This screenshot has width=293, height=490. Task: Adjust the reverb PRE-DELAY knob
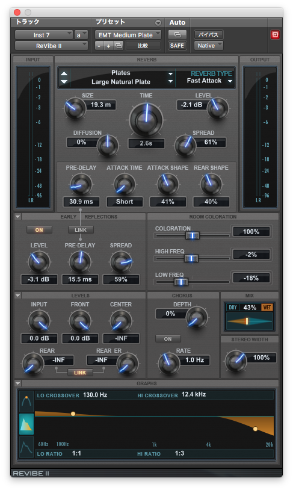coord(81,184)
